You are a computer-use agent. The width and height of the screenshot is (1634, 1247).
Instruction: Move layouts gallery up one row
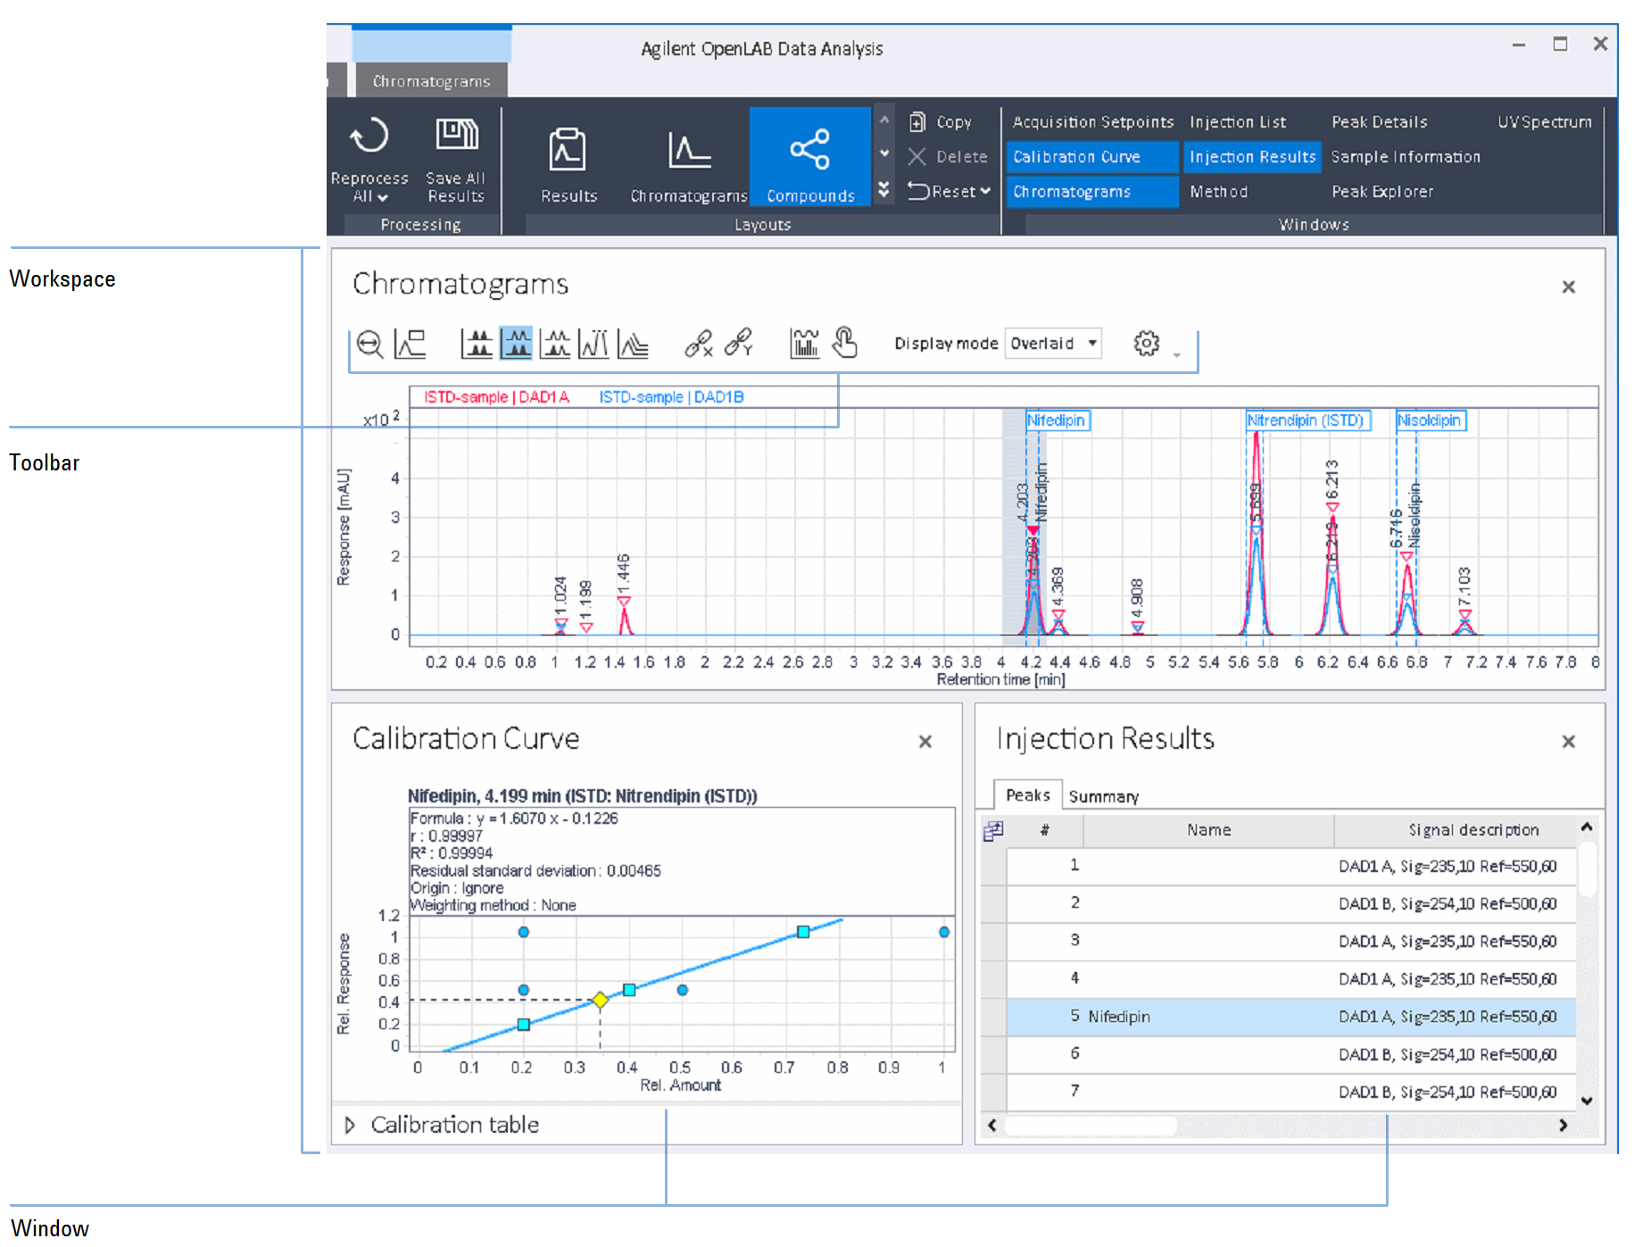tap(883, 120)
